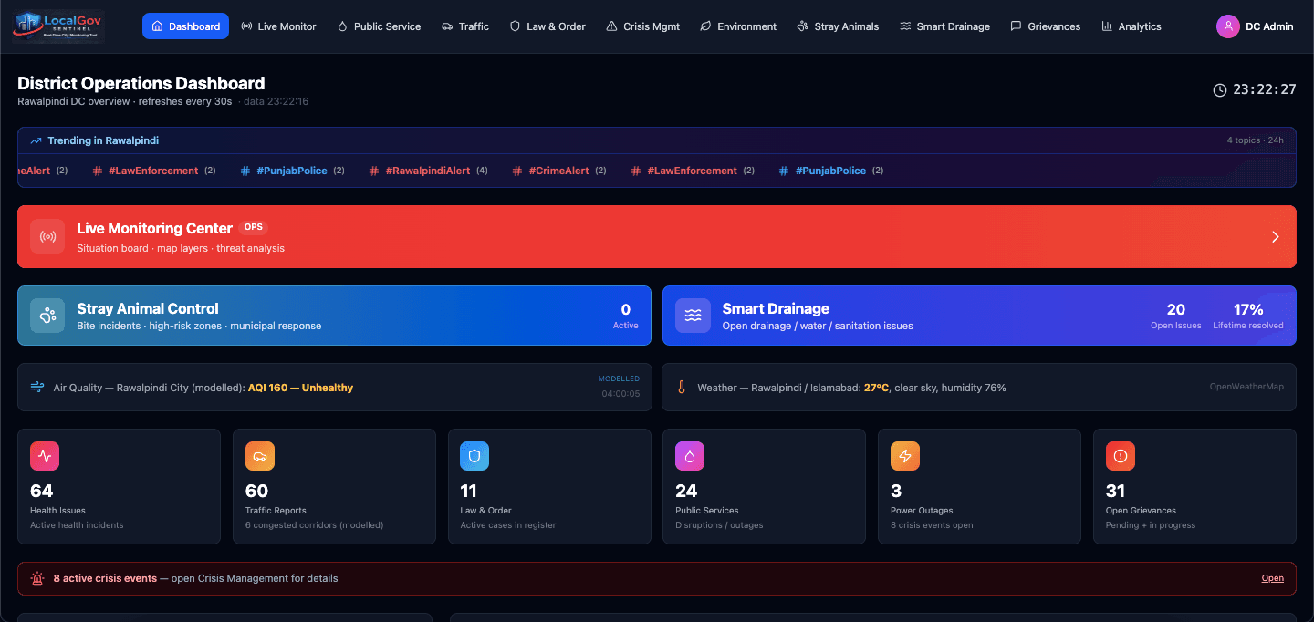The height and width of the screenshot is (622, 1314).
Task: Click the Trending in Rawalpindi heading
Action: [103, 140]
